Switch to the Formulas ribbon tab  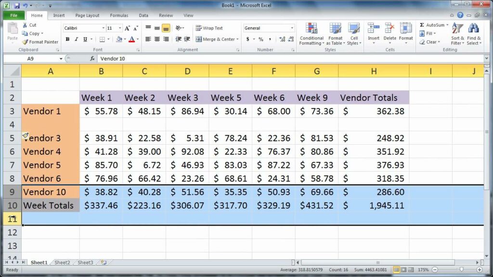[119, 15]
